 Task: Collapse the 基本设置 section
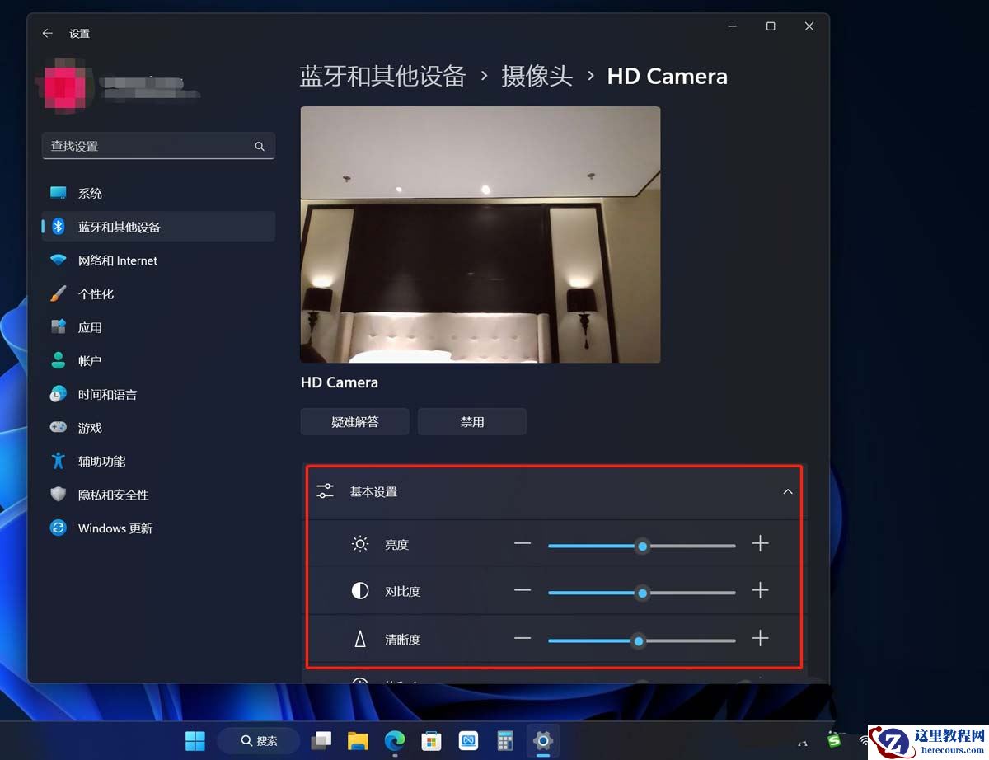[787, 491]
